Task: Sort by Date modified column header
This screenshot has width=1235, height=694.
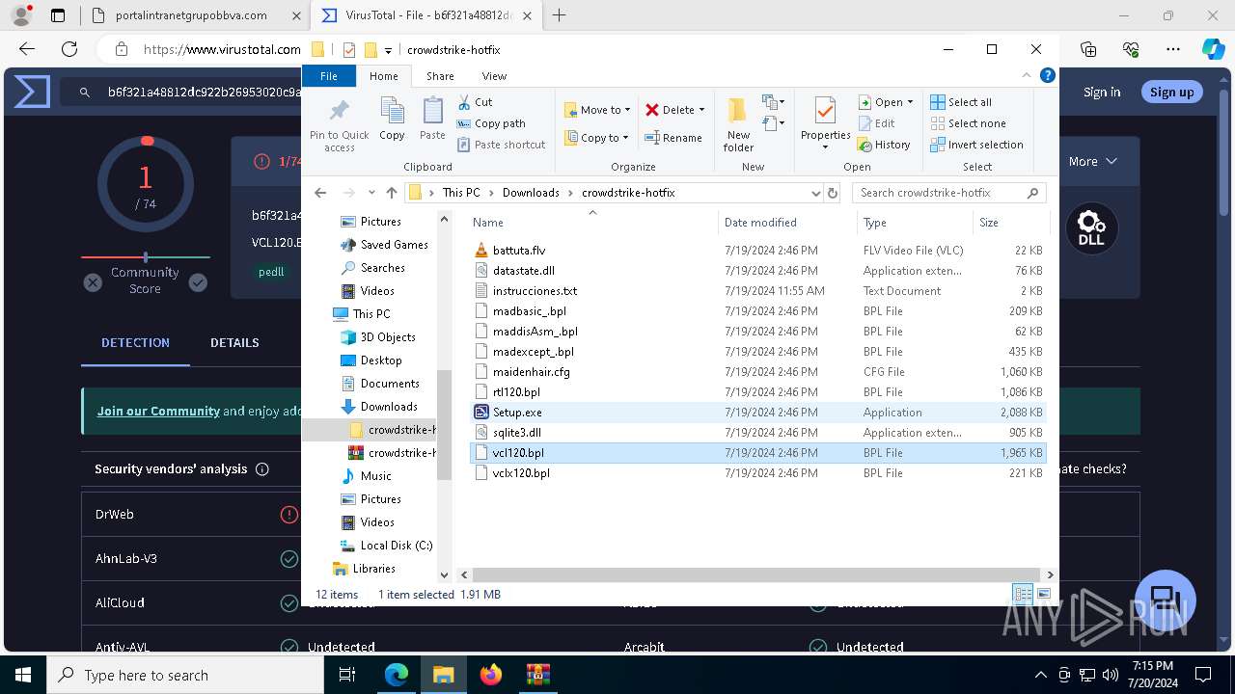Action: point(760,223)
